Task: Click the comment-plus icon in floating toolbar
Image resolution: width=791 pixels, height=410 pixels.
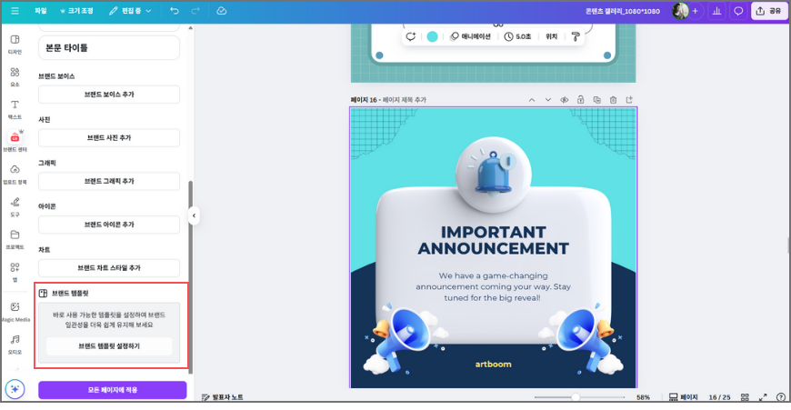Action: pos(411,36)
